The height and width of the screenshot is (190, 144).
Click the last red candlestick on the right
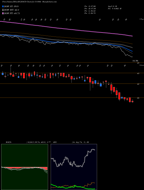point(132,101)
